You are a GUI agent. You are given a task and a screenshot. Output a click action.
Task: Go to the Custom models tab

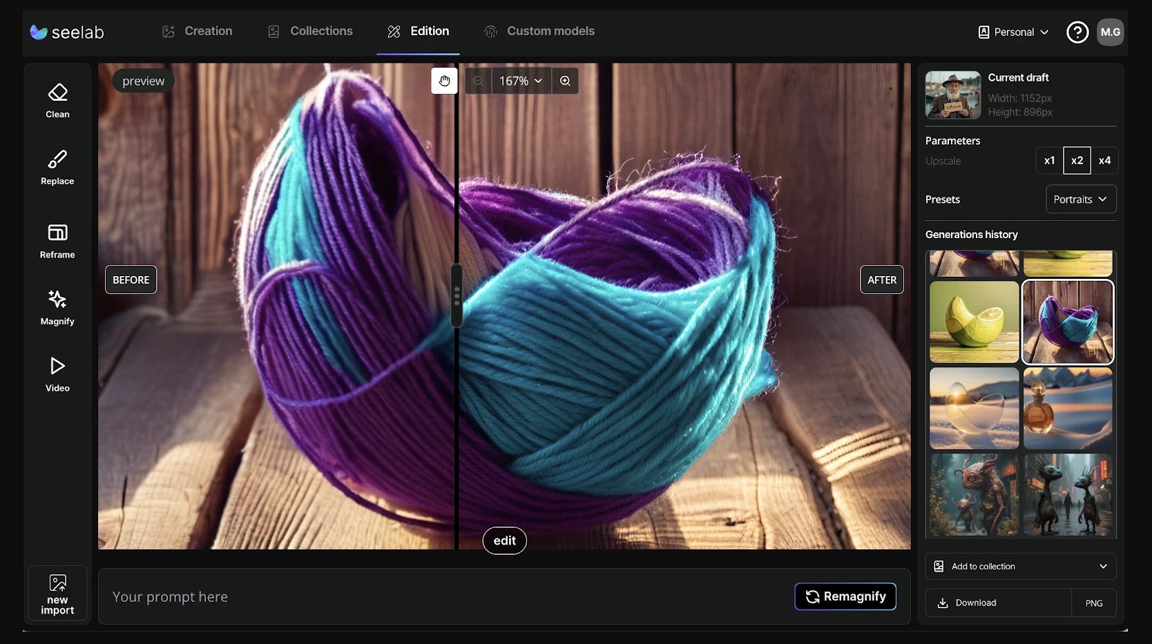pyautogui.click(x=539, y=31)
